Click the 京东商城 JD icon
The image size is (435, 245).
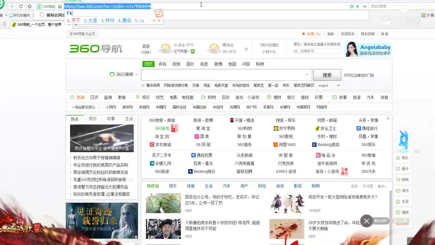[152, 145]
